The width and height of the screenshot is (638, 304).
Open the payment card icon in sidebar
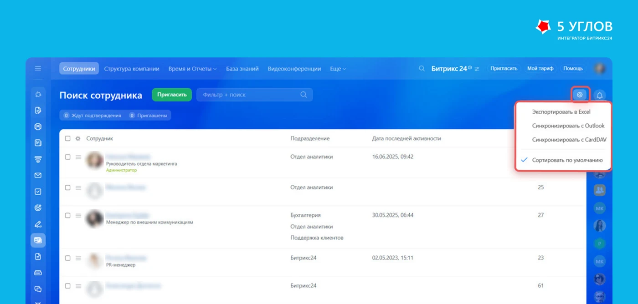click(x=38, y=273)
